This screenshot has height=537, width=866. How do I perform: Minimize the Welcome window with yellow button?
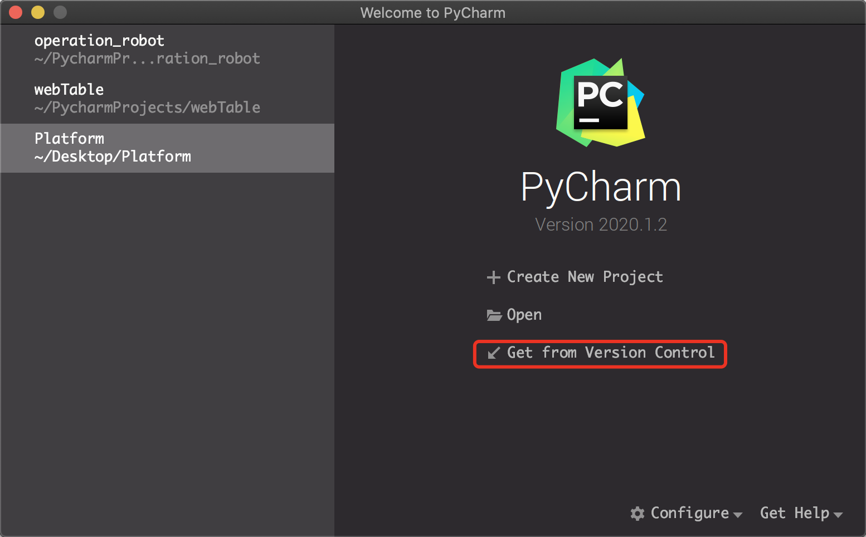38,12
